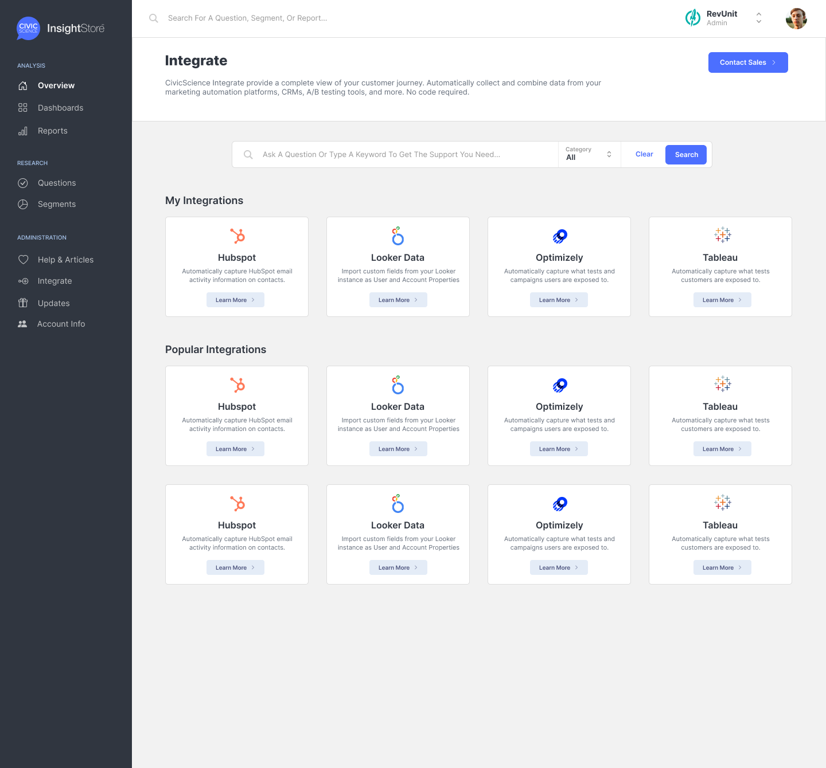This screenshot has width=826, height=768.
Task: Open the Updates sidebar label
Action: 53,303
